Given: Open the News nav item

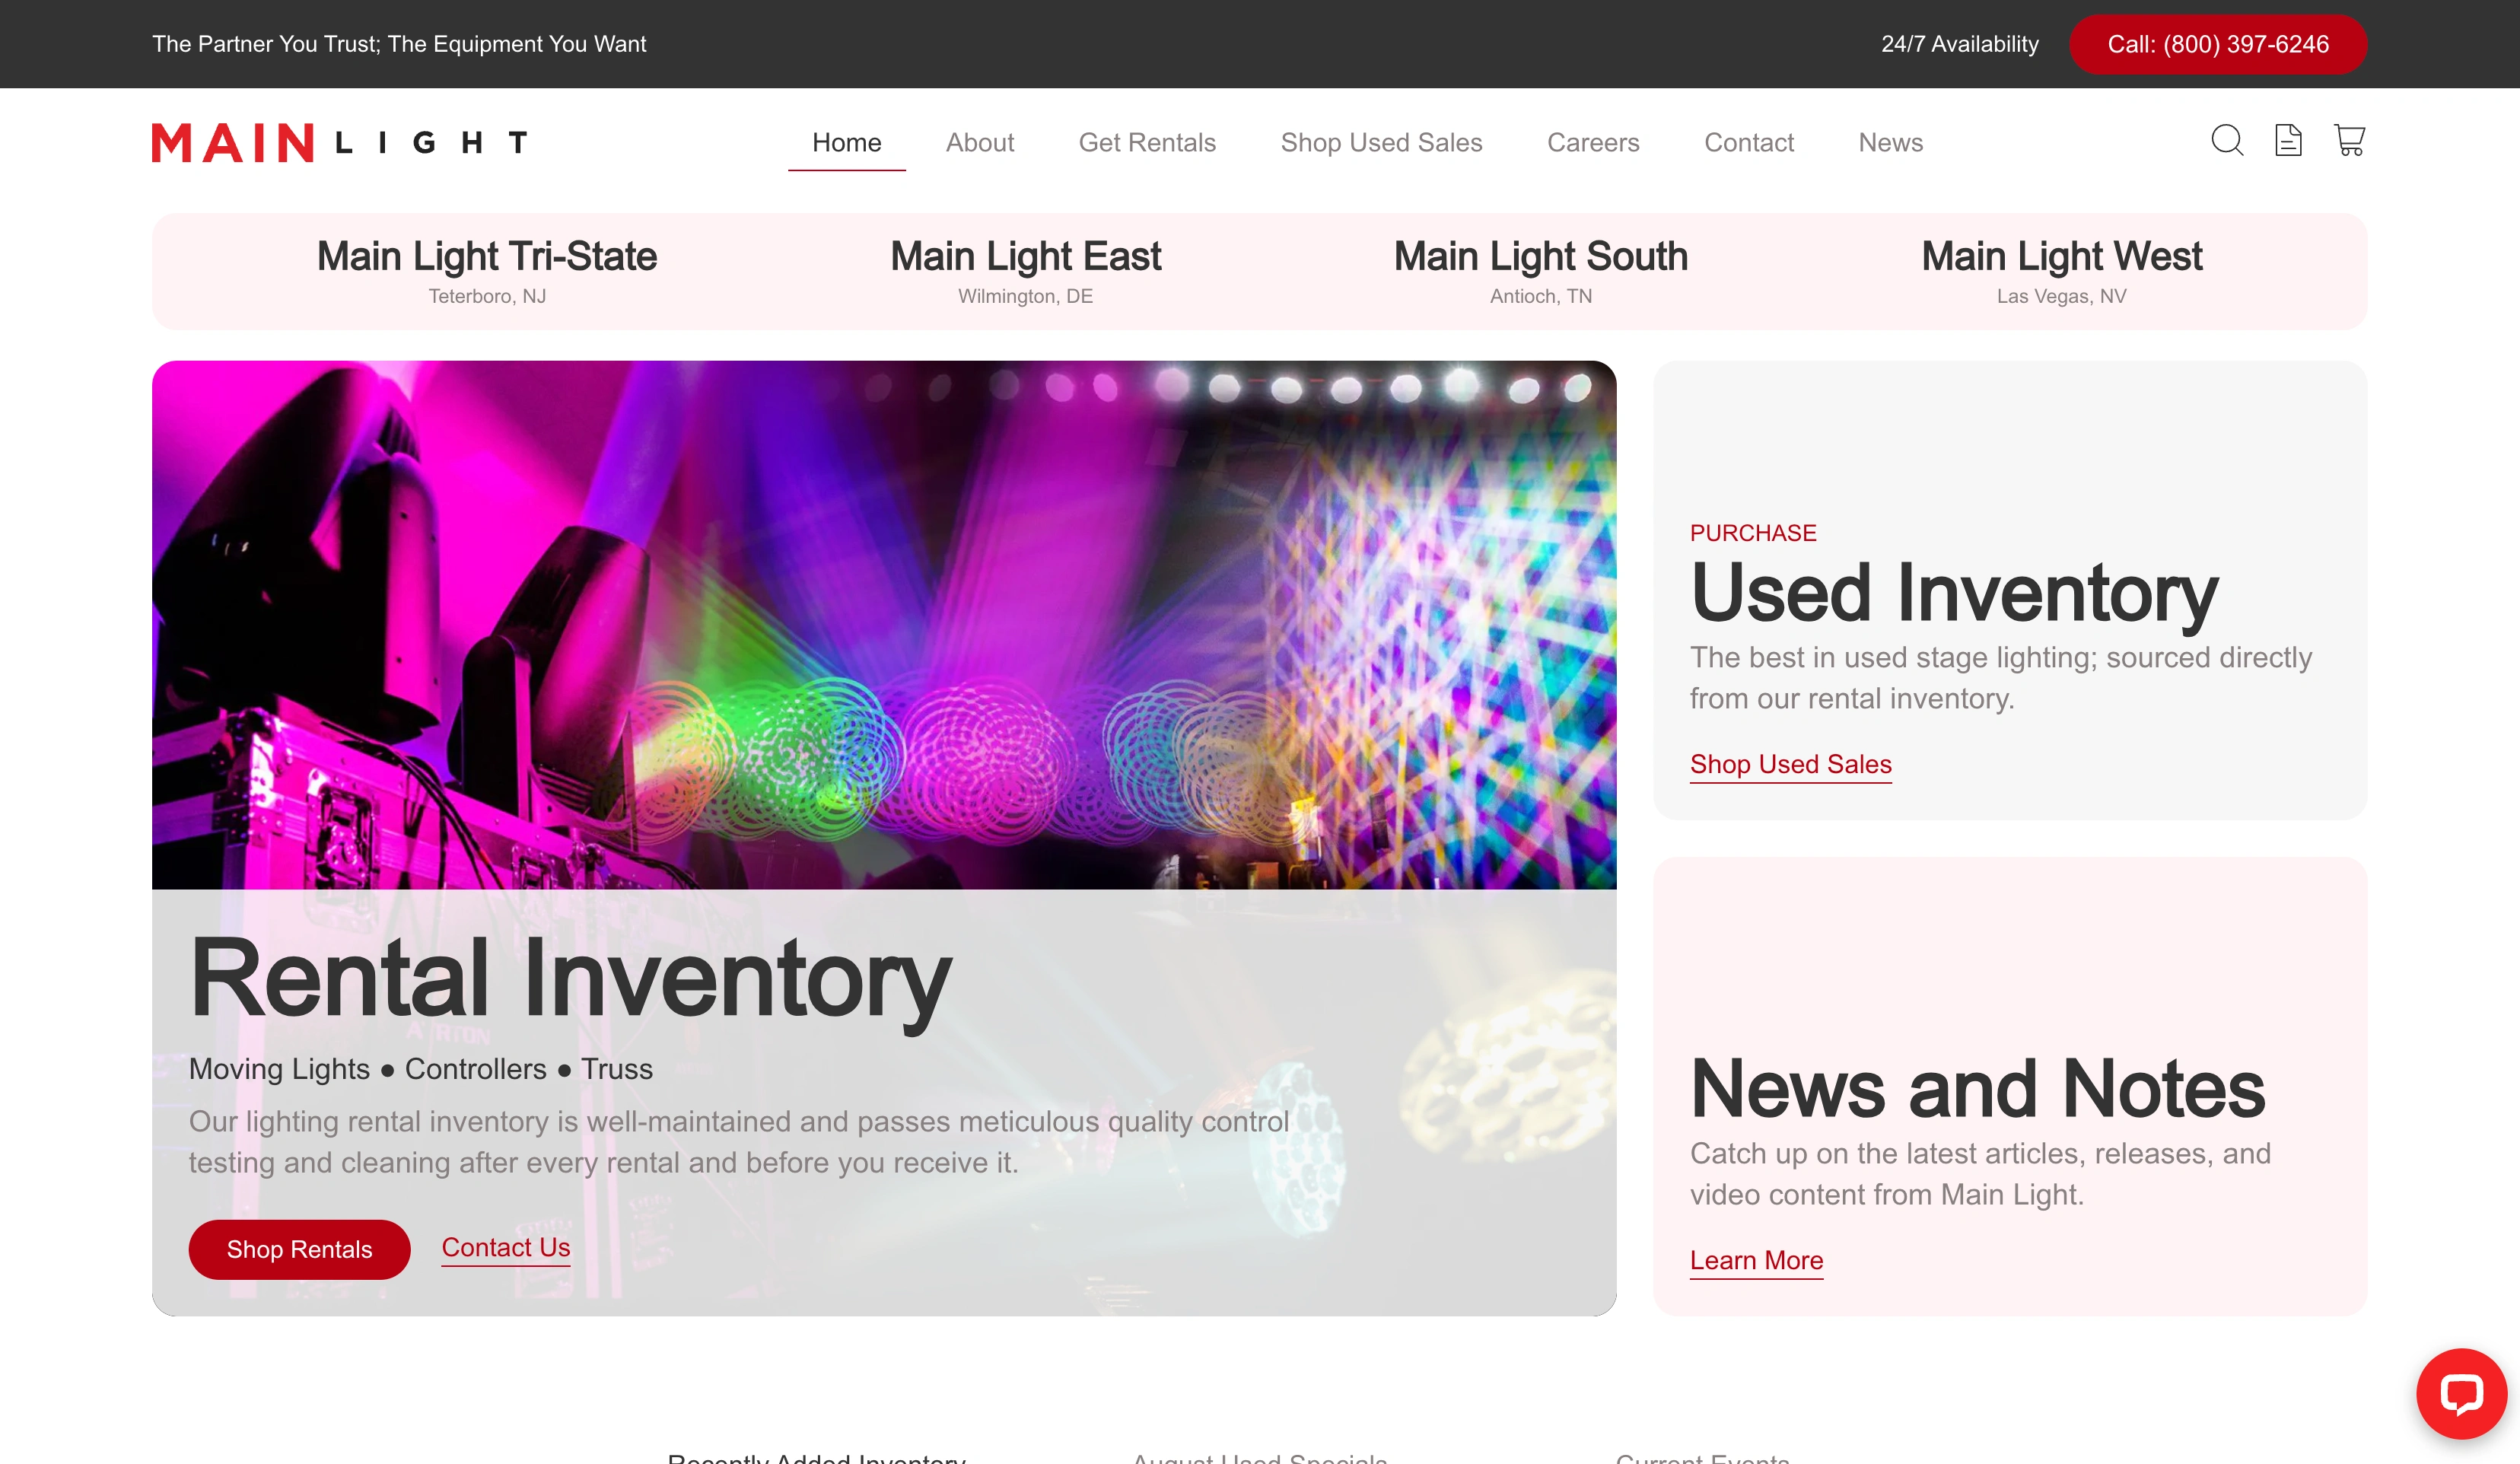Looking at the screenshot, I should pyautogui.click(x=1890, y=142).
